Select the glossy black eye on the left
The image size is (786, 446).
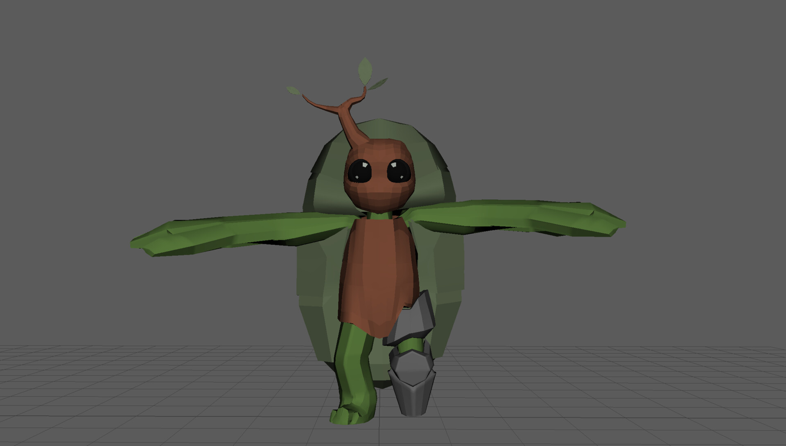[x=359, y=171]
